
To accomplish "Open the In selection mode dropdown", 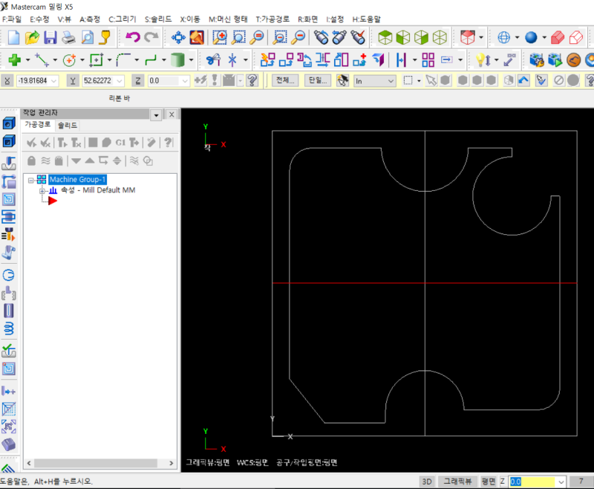I will (x=391, y=80).
